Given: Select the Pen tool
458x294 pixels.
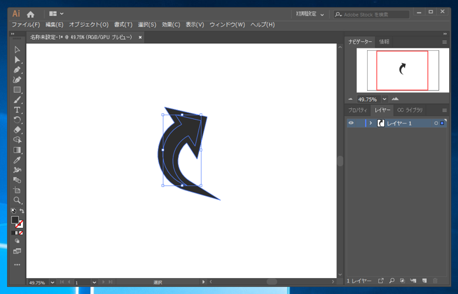Looking at the screenshot, I should (17, 69).
